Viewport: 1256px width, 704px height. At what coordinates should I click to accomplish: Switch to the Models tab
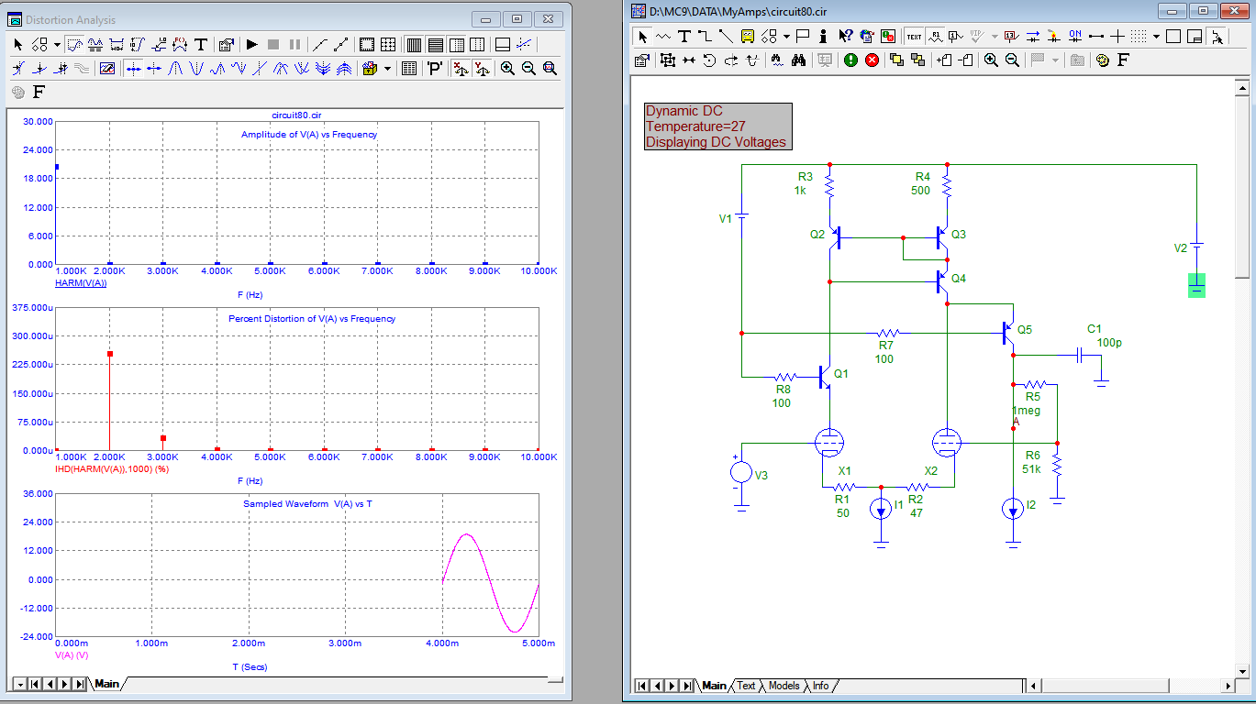tap(784, 686)
